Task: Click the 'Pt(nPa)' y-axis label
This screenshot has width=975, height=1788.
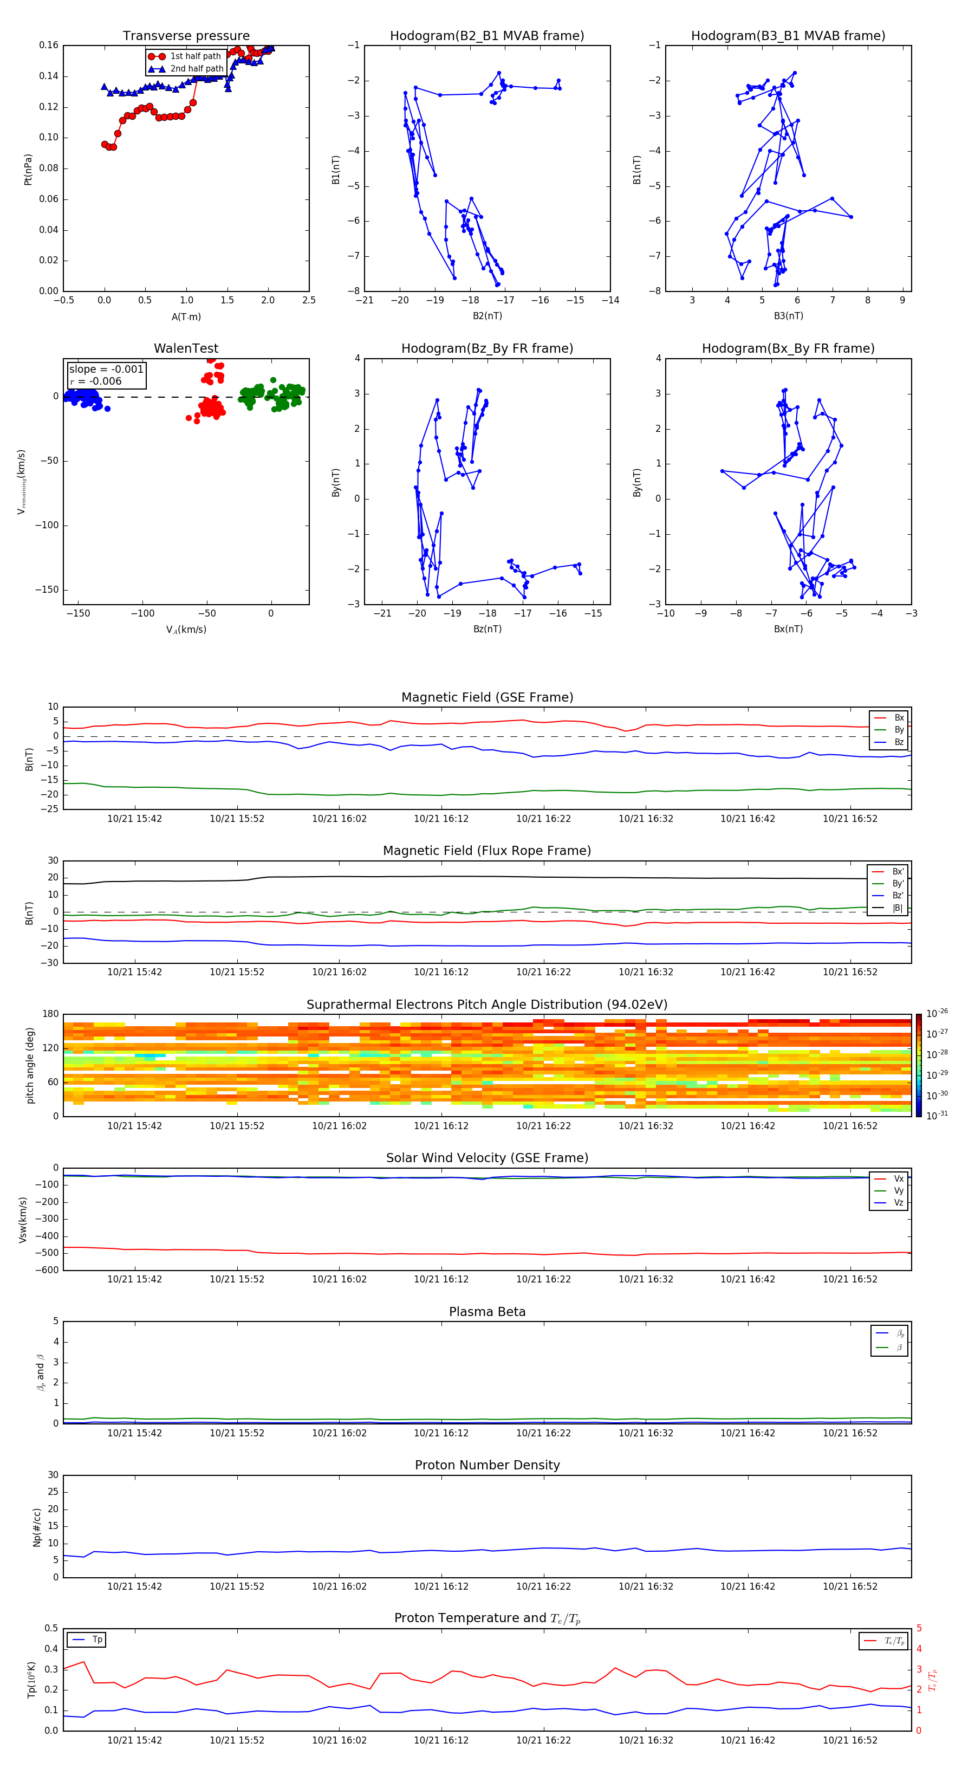Action: click(x=28, y=170)
